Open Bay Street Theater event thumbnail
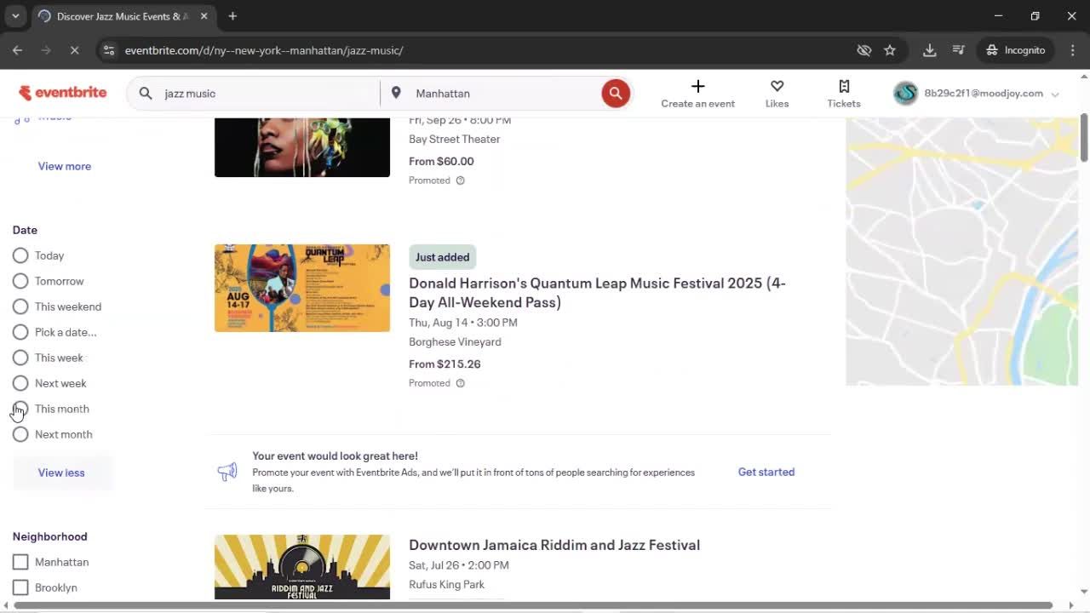Viewport: 1090px width, 613px height. (x=302, y=146)
